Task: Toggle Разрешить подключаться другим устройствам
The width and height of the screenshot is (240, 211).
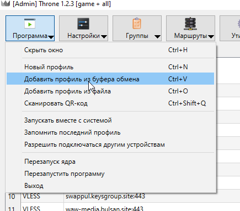Action: pyautogui.click(x=110, y=145)
